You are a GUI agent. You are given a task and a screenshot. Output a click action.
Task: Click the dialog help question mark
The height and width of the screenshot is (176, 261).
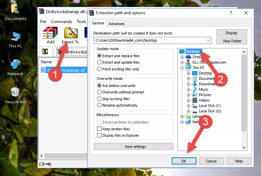click(231, 13)
